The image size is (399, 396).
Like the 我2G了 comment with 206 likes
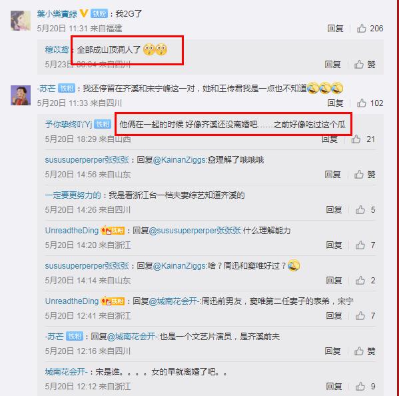[361, 28]
